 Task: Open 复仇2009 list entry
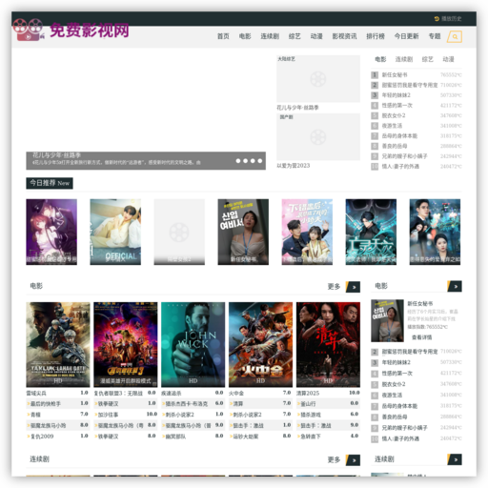click(x=42, y=437)
